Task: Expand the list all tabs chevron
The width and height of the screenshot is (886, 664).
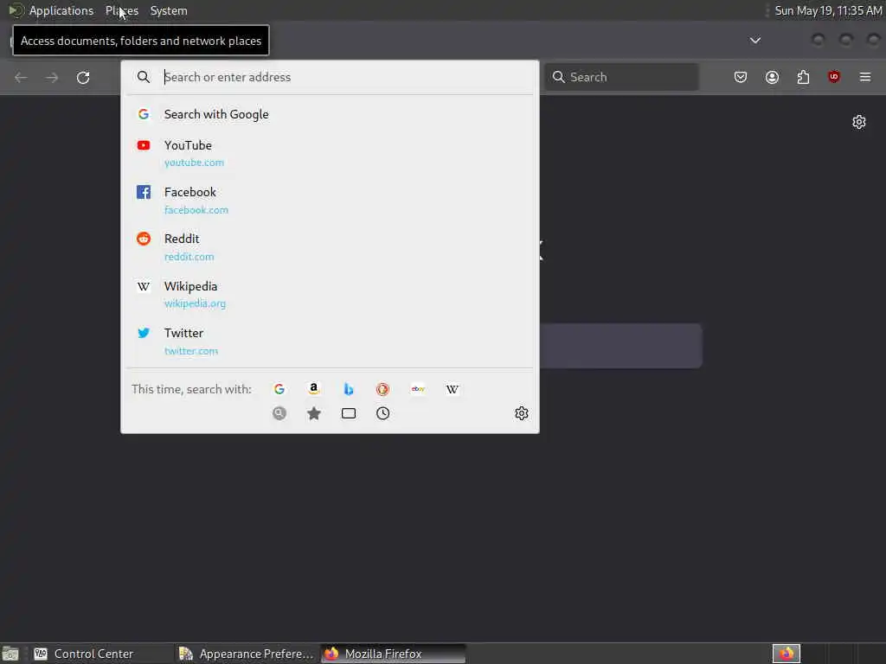Action: [x=754, y=40]
